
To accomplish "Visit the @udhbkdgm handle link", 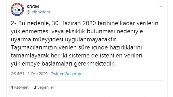I will (38, 12).
